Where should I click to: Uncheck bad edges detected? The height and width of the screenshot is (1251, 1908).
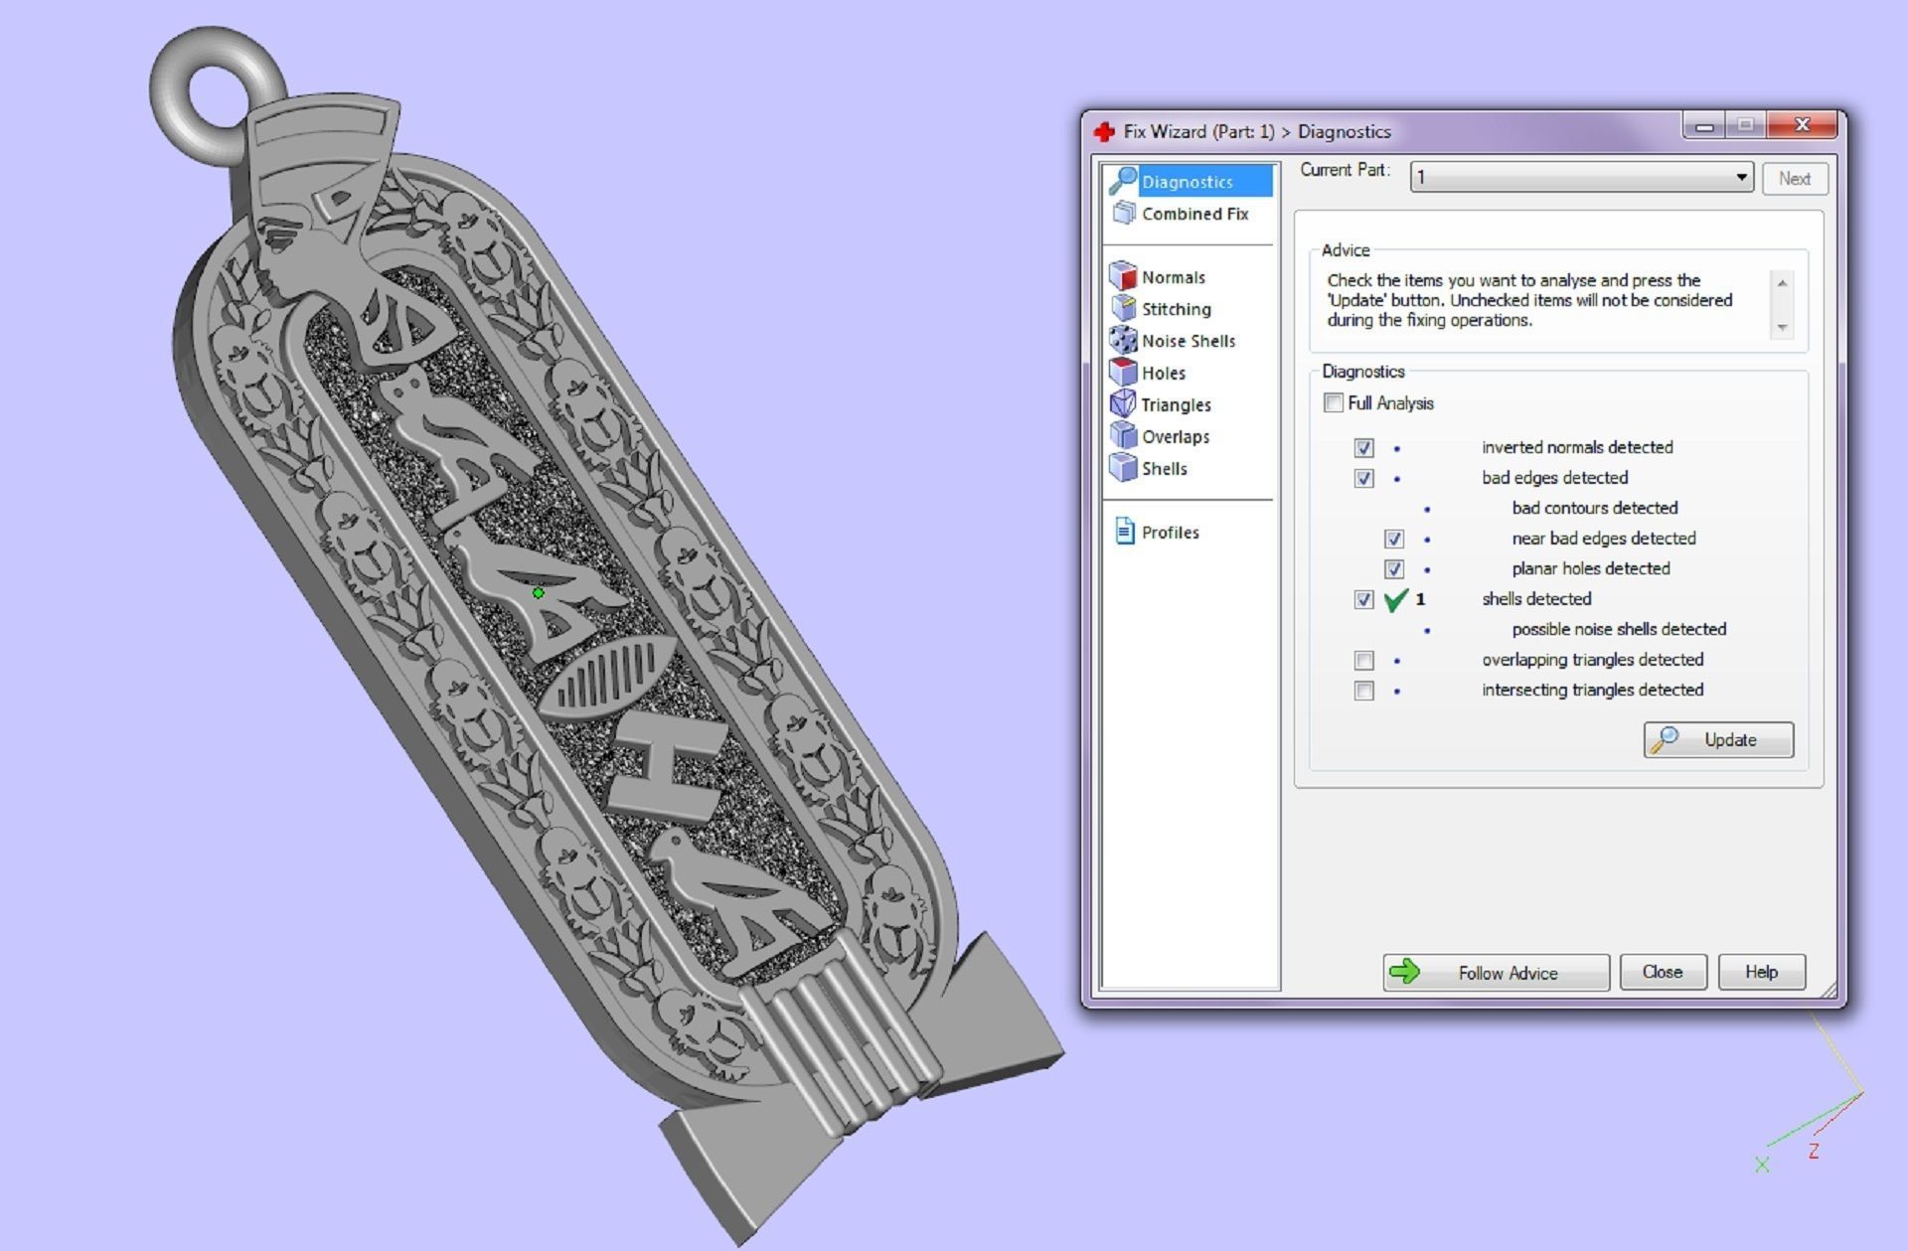point(1364,478)
